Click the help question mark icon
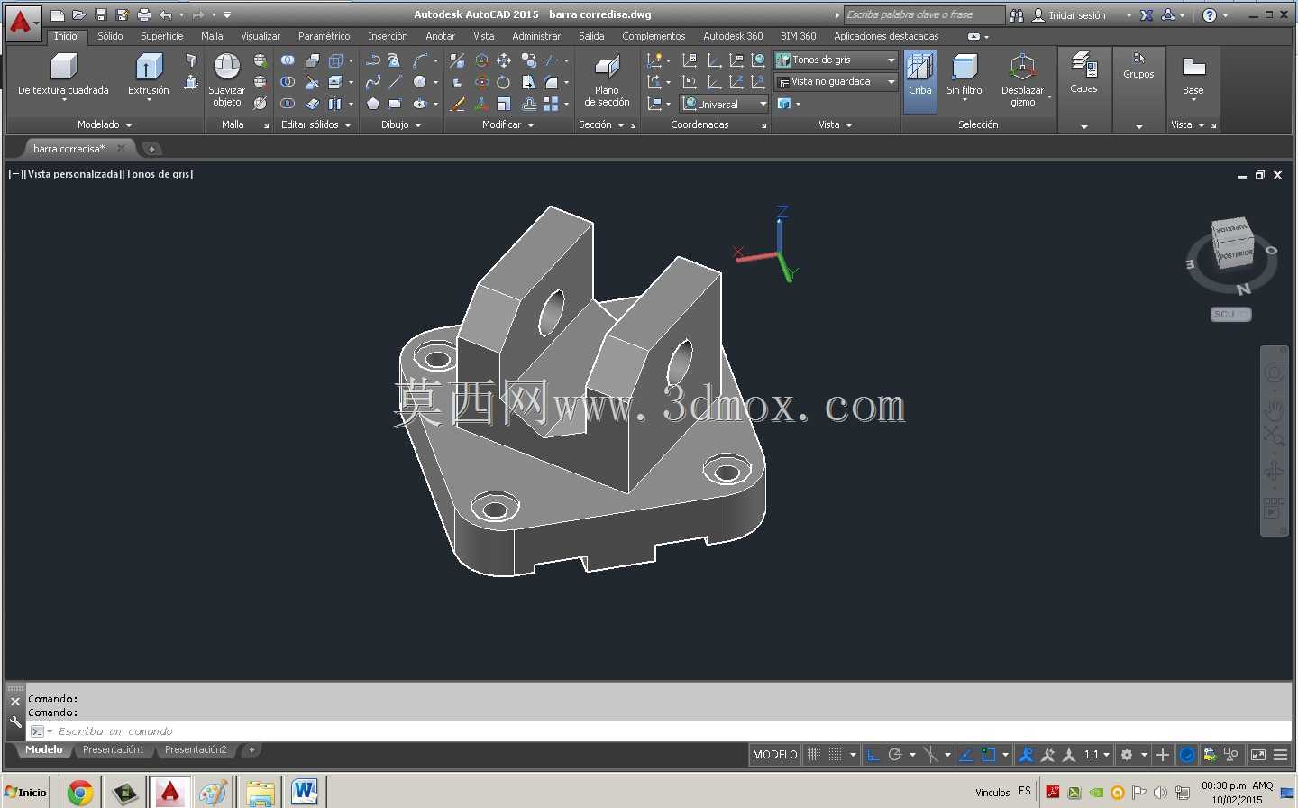Screen dimensions: 1298x808 tap(1210, 14)
